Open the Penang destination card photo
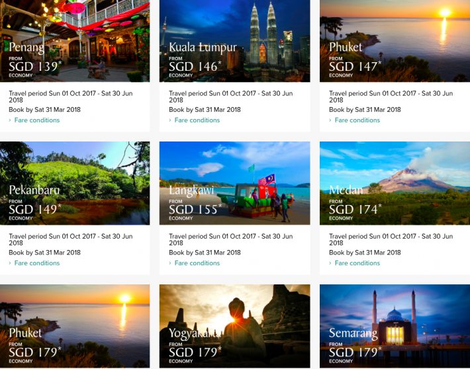Viewport: 470px width, 369px height. (x=75, y=40)
